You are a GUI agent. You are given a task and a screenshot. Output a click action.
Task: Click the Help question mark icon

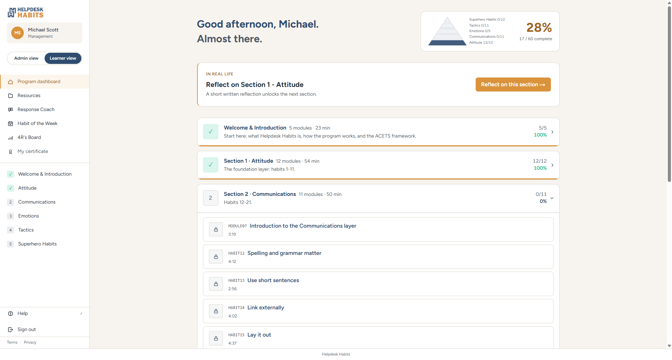(10, 314)
